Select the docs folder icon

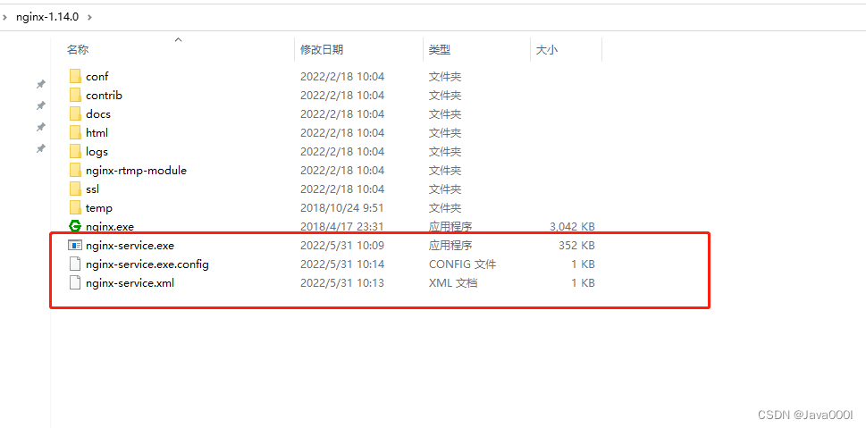click(75, 113)
